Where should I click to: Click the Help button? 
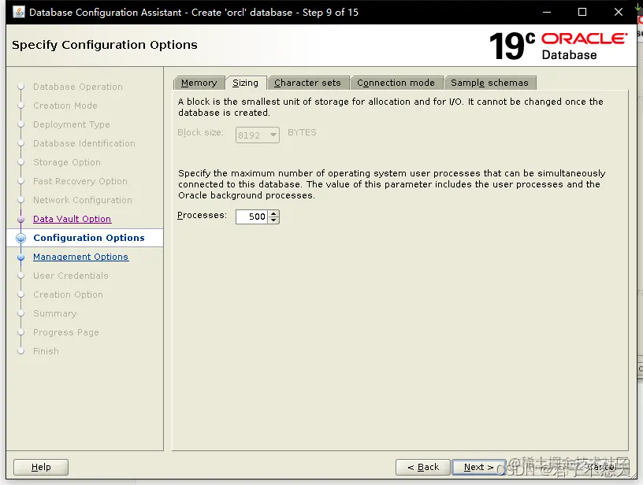pyautogui.click(x=41, y=467)
